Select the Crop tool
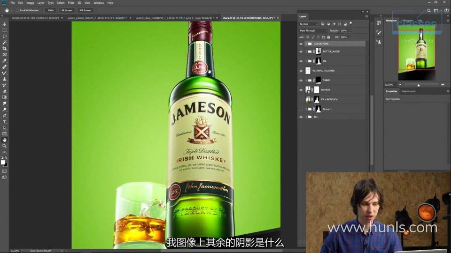The image size is (451, 253). pyautogui.click(x=4, y=48)
